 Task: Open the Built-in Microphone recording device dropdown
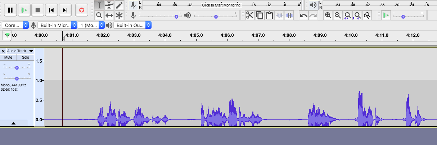(58, 25)
